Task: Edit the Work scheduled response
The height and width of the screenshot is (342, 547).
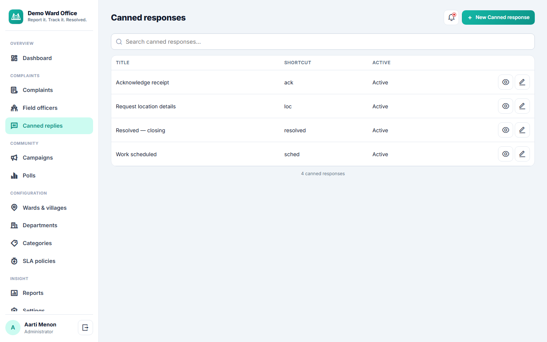Action: (522, 154)
